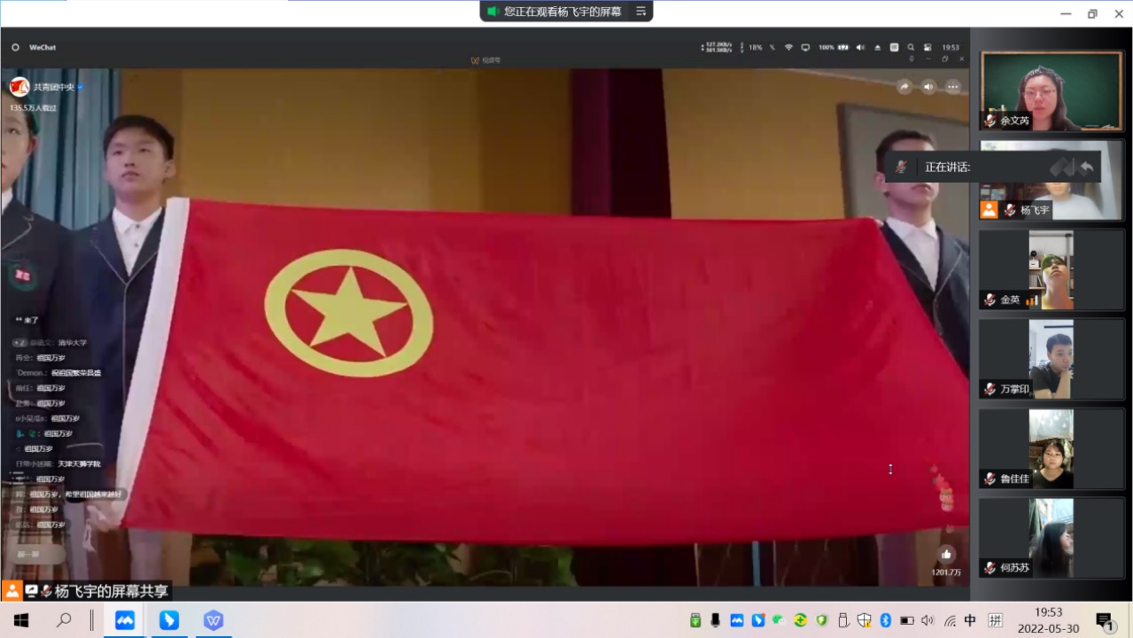Screen dimensions: 1133x638
Task: Select the 杨飞宇 participant video tile
Action: tap(1052, 180)
